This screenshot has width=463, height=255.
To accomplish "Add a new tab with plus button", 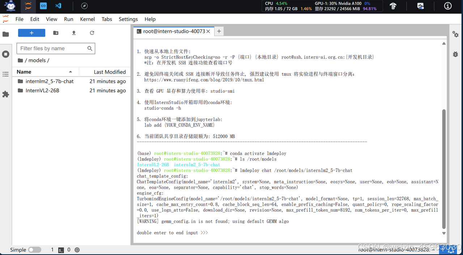I will [x=219, y=32].
